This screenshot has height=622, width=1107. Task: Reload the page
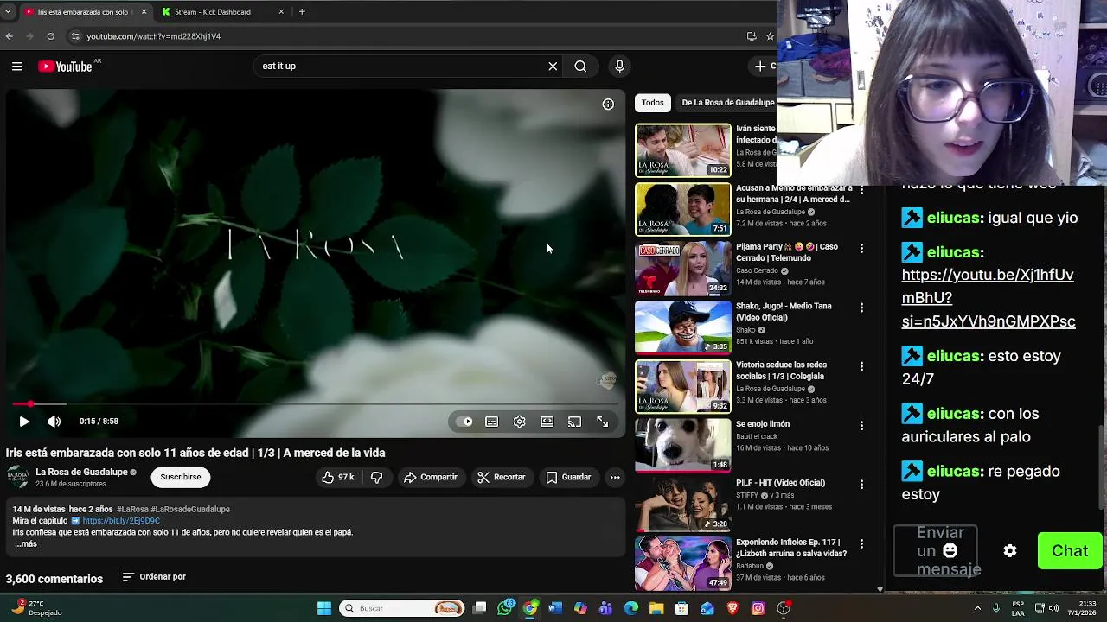[51, 36]
